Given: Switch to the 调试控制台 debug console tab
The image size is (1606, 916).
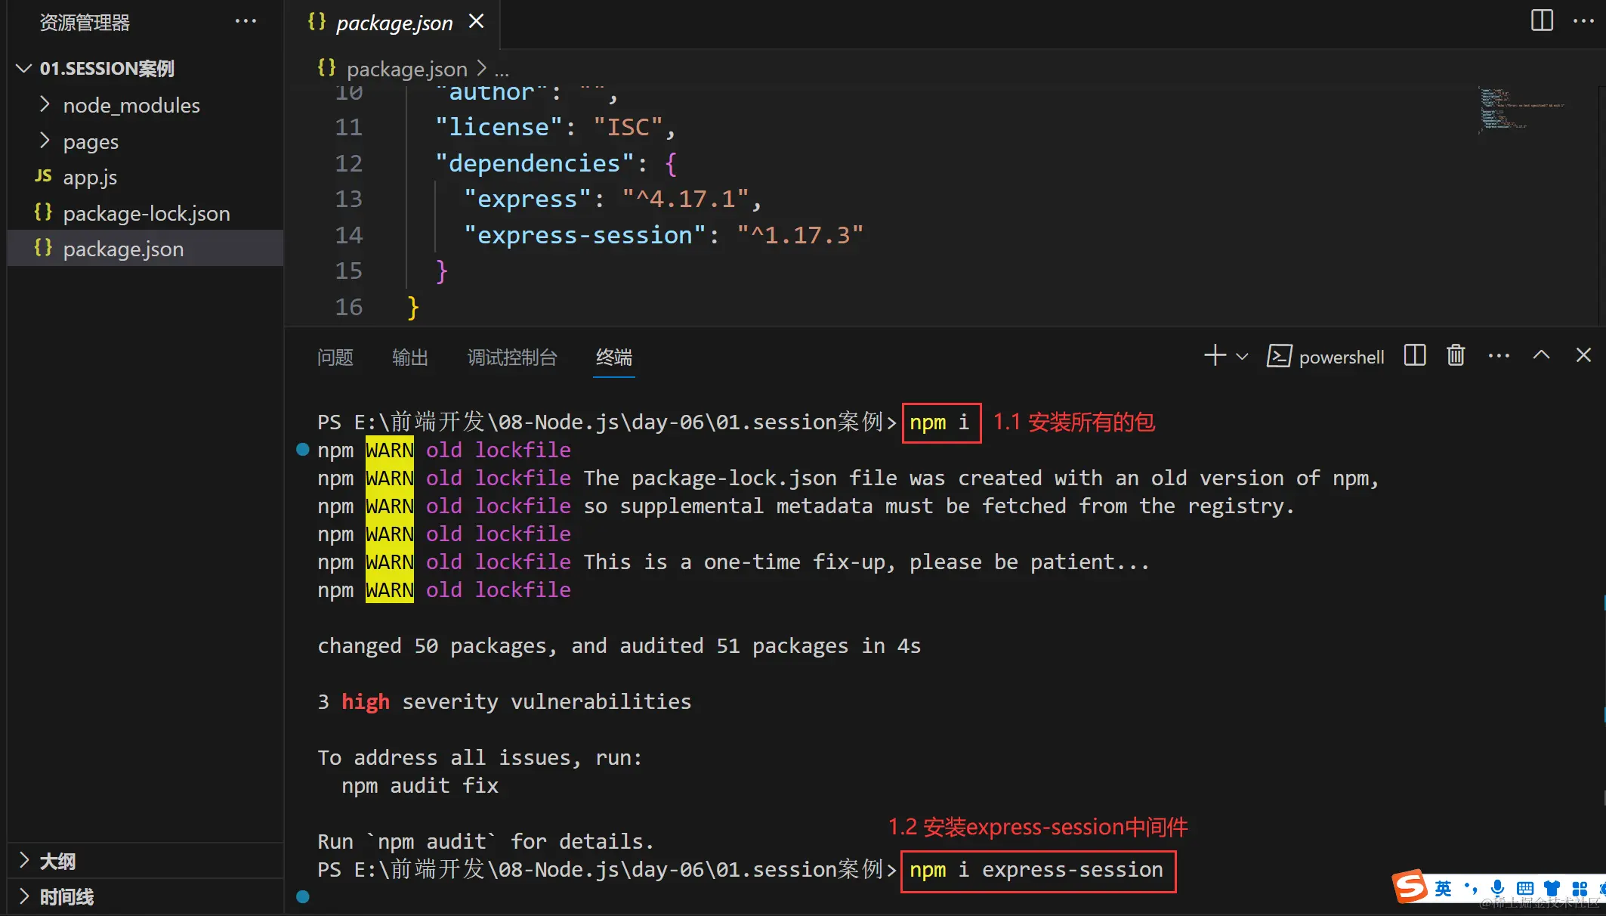Looking at the screenshot, I should pos(512,357).
